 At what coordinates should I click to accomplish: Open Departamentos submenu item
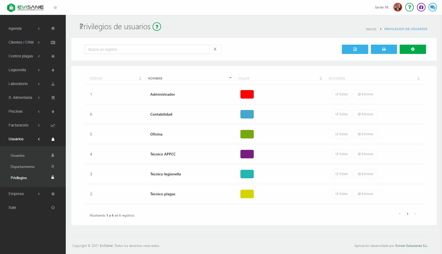click(23, 167)
